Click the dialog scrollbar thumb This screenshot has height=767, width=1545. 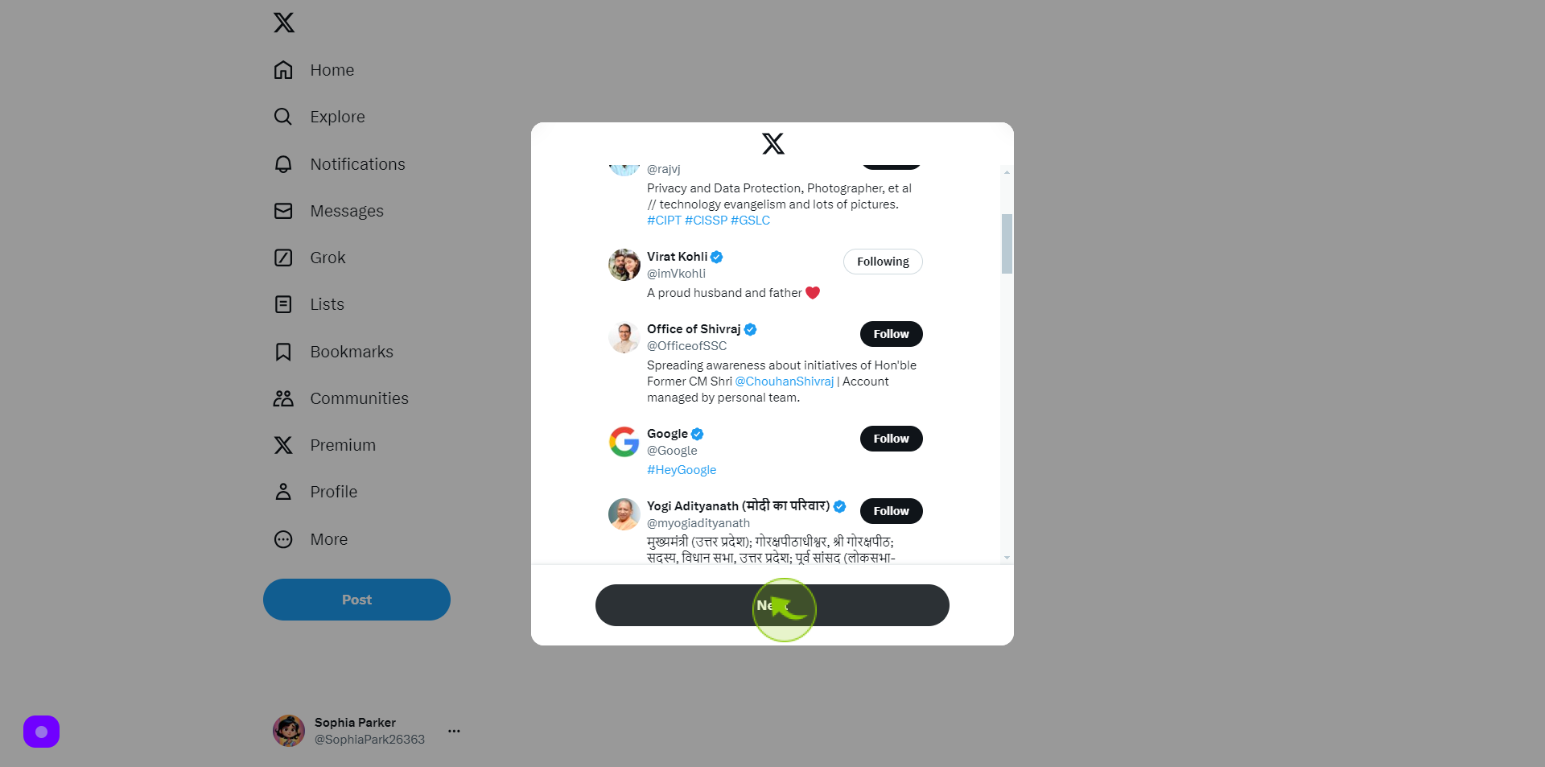pos(1007,244)
